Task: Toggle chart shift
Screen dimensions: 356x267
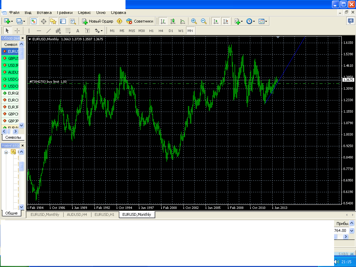Action: point(226,21)
